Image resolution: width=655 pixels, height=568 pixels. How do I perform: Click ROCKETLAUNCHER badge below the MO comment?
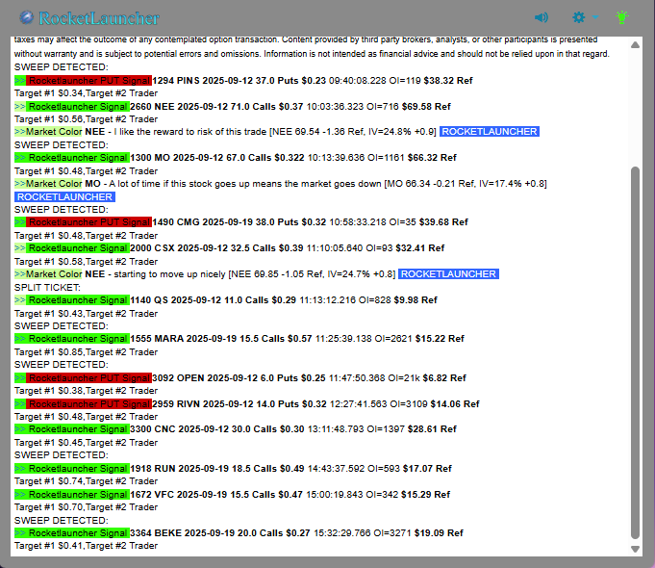(x=64, y=197)
